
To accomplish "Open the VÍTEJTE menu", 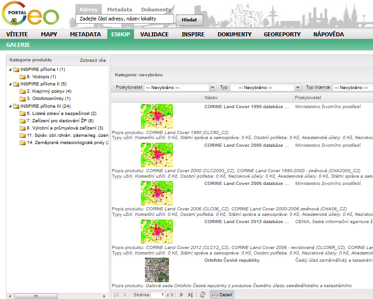I will (x=17, y=34).
